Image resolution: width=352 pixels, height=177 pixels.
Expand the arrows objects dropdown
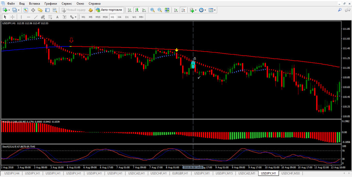click(x=75, y=17)
